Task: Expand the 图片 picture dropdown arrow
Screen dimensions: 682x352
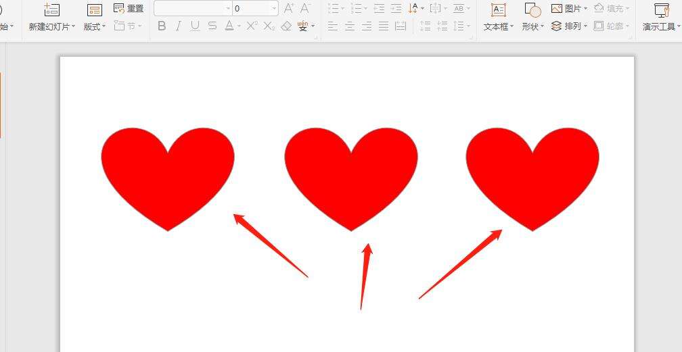Action: click(x=585, y=8)
